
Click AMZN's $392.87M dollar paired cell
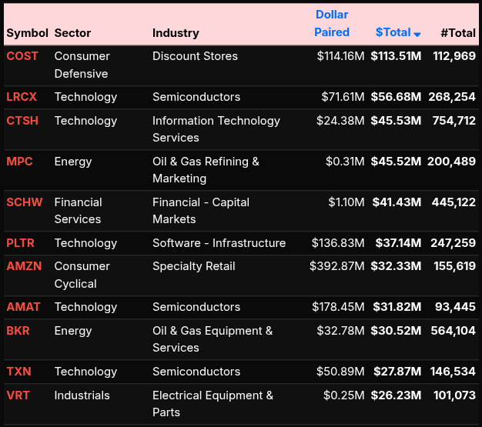coord(336,266)
